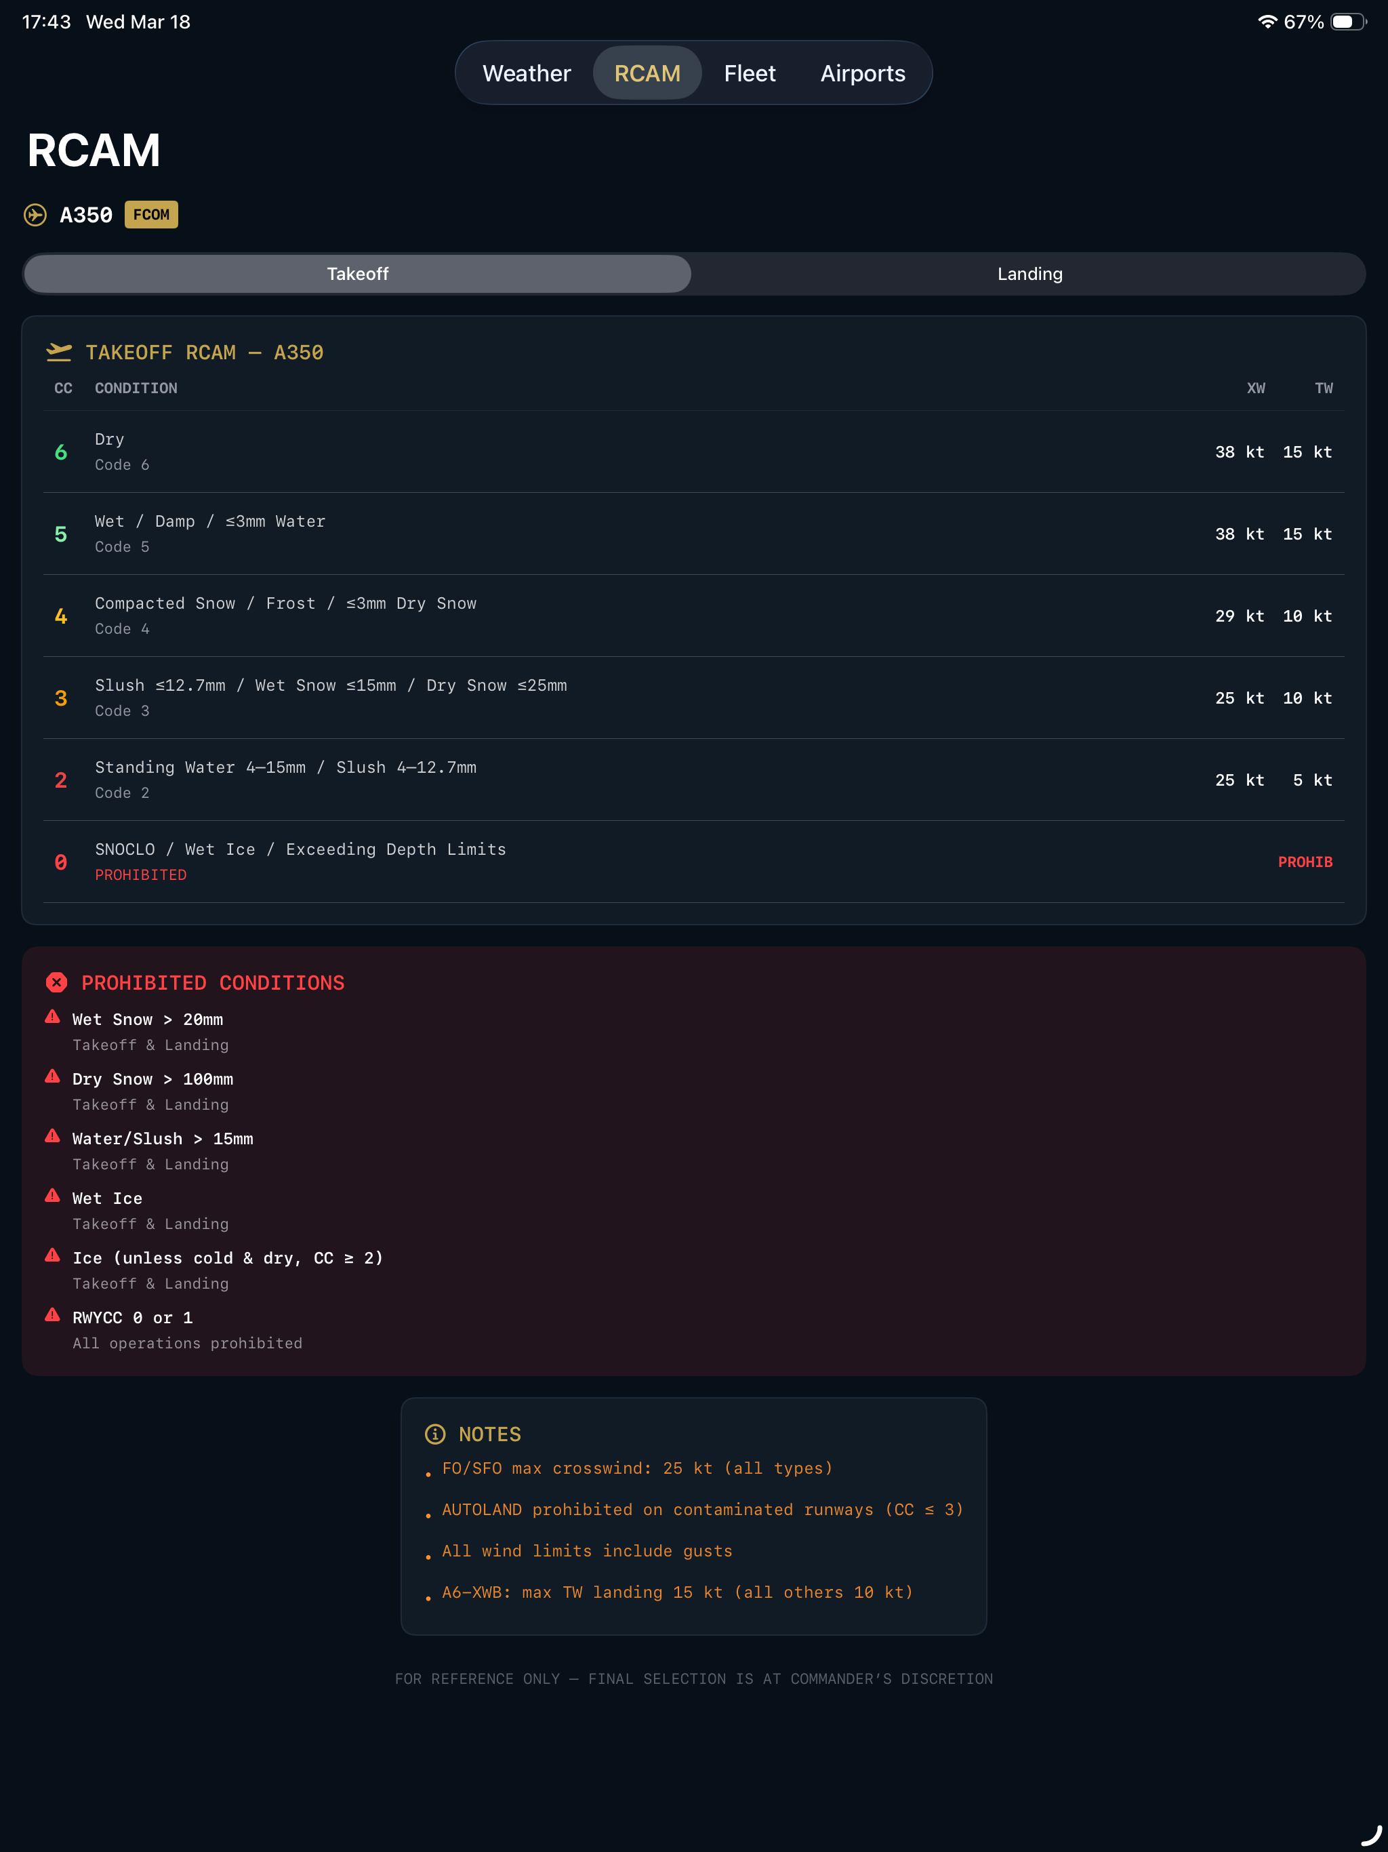The height and width of the screenshot is (1852, 1388).
Task: Click the XW column header
Action: (1256, 388)
